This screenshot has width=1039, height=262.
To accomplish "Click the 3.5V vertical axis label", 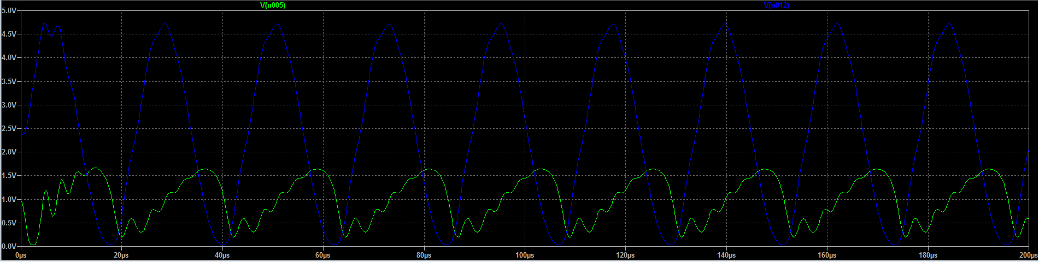I will (x=9, y=81).
